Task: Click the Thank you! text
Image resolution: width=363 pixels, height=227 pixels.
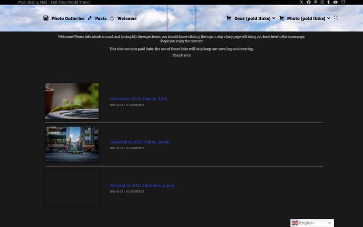Action: [181, 55]
